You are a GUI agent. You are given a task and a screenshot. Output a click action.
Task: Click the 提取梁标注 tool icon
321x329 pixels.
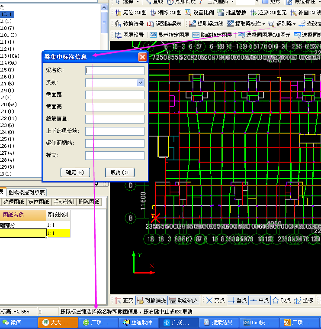pos(230,24)
